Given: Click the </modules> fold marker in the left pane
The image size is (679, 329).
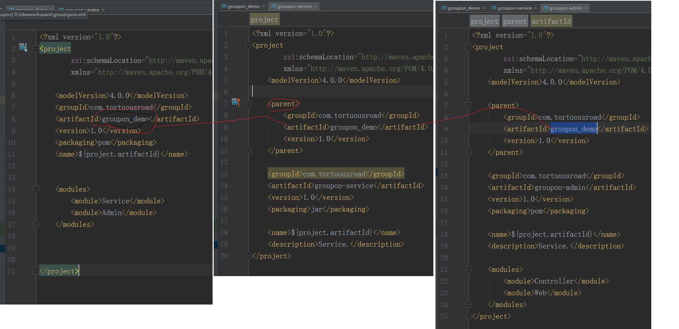Looking at the screenshot, I should point(36,224).
